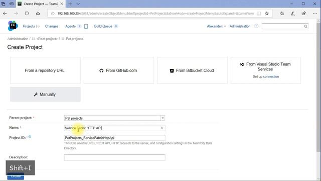Viewport: 321px width, 181px height.
Task: Open browser settings and more menu
Action: tap(315, 14)
